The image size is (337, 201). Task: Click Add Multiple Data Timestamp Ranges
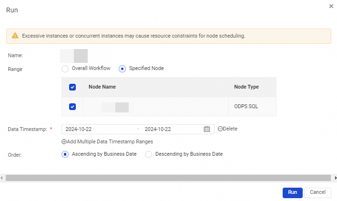[x=107, y=142]
